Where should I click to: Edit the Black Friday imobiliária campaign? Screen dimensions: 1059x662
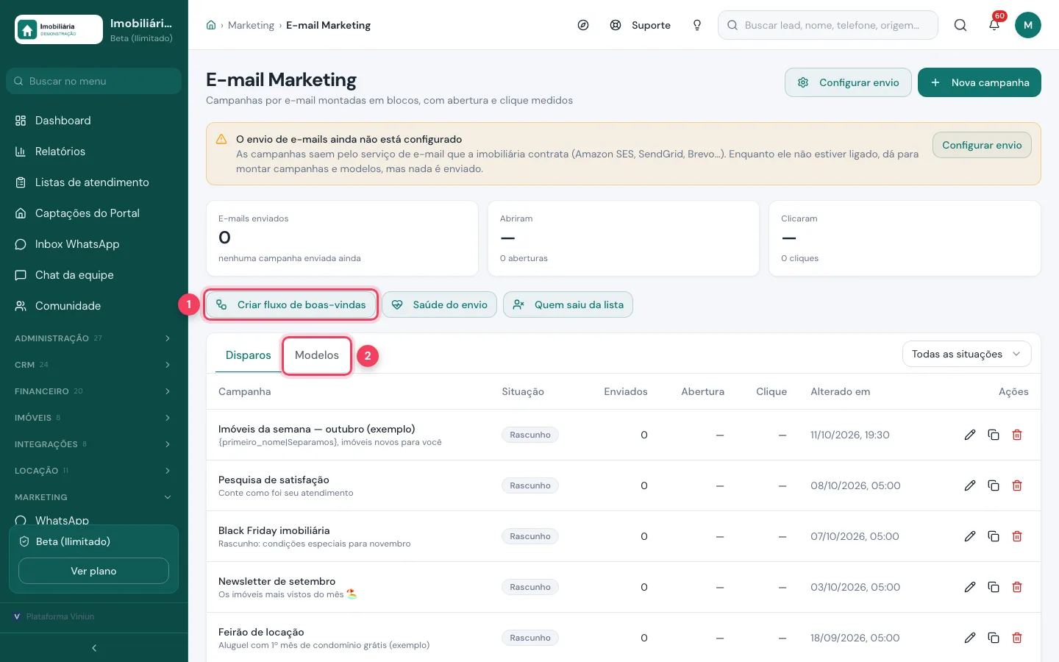tap(970, 536)
